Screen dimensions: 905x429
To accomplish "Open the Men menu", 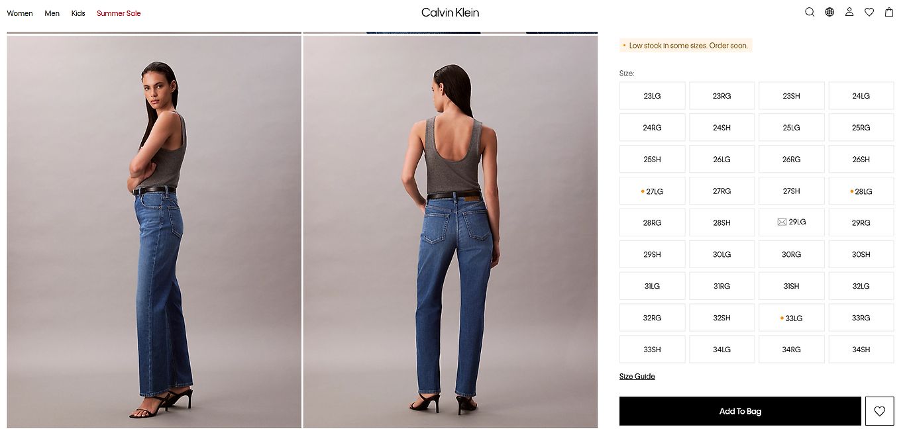I will [x=52, y=13].
